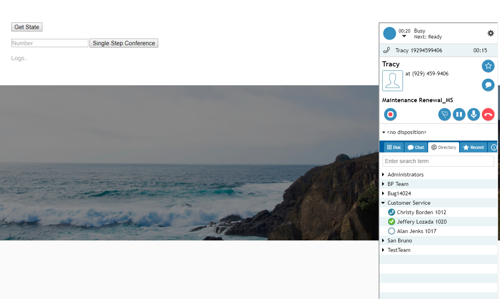Flag this call using the flag icon
Image resolution: width=500 pixels, height=299 pixels.
click(x=445, y=114)
